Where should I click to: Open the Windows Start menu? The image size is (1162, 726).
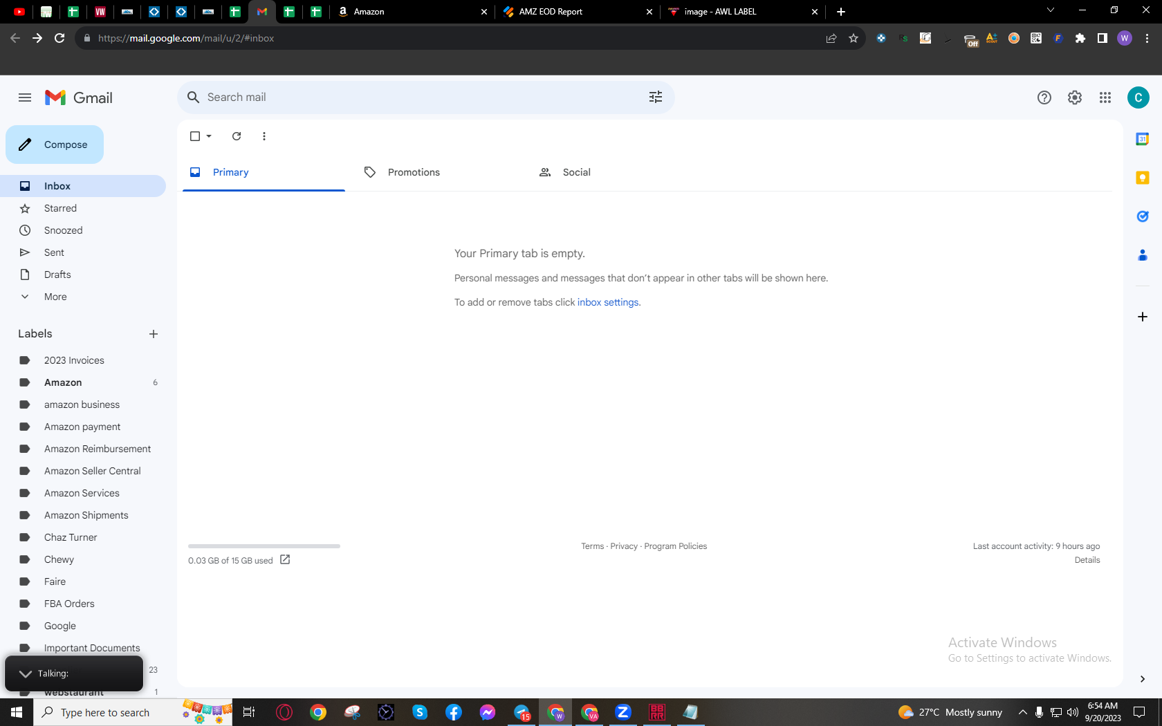click(x=17, y=712)
